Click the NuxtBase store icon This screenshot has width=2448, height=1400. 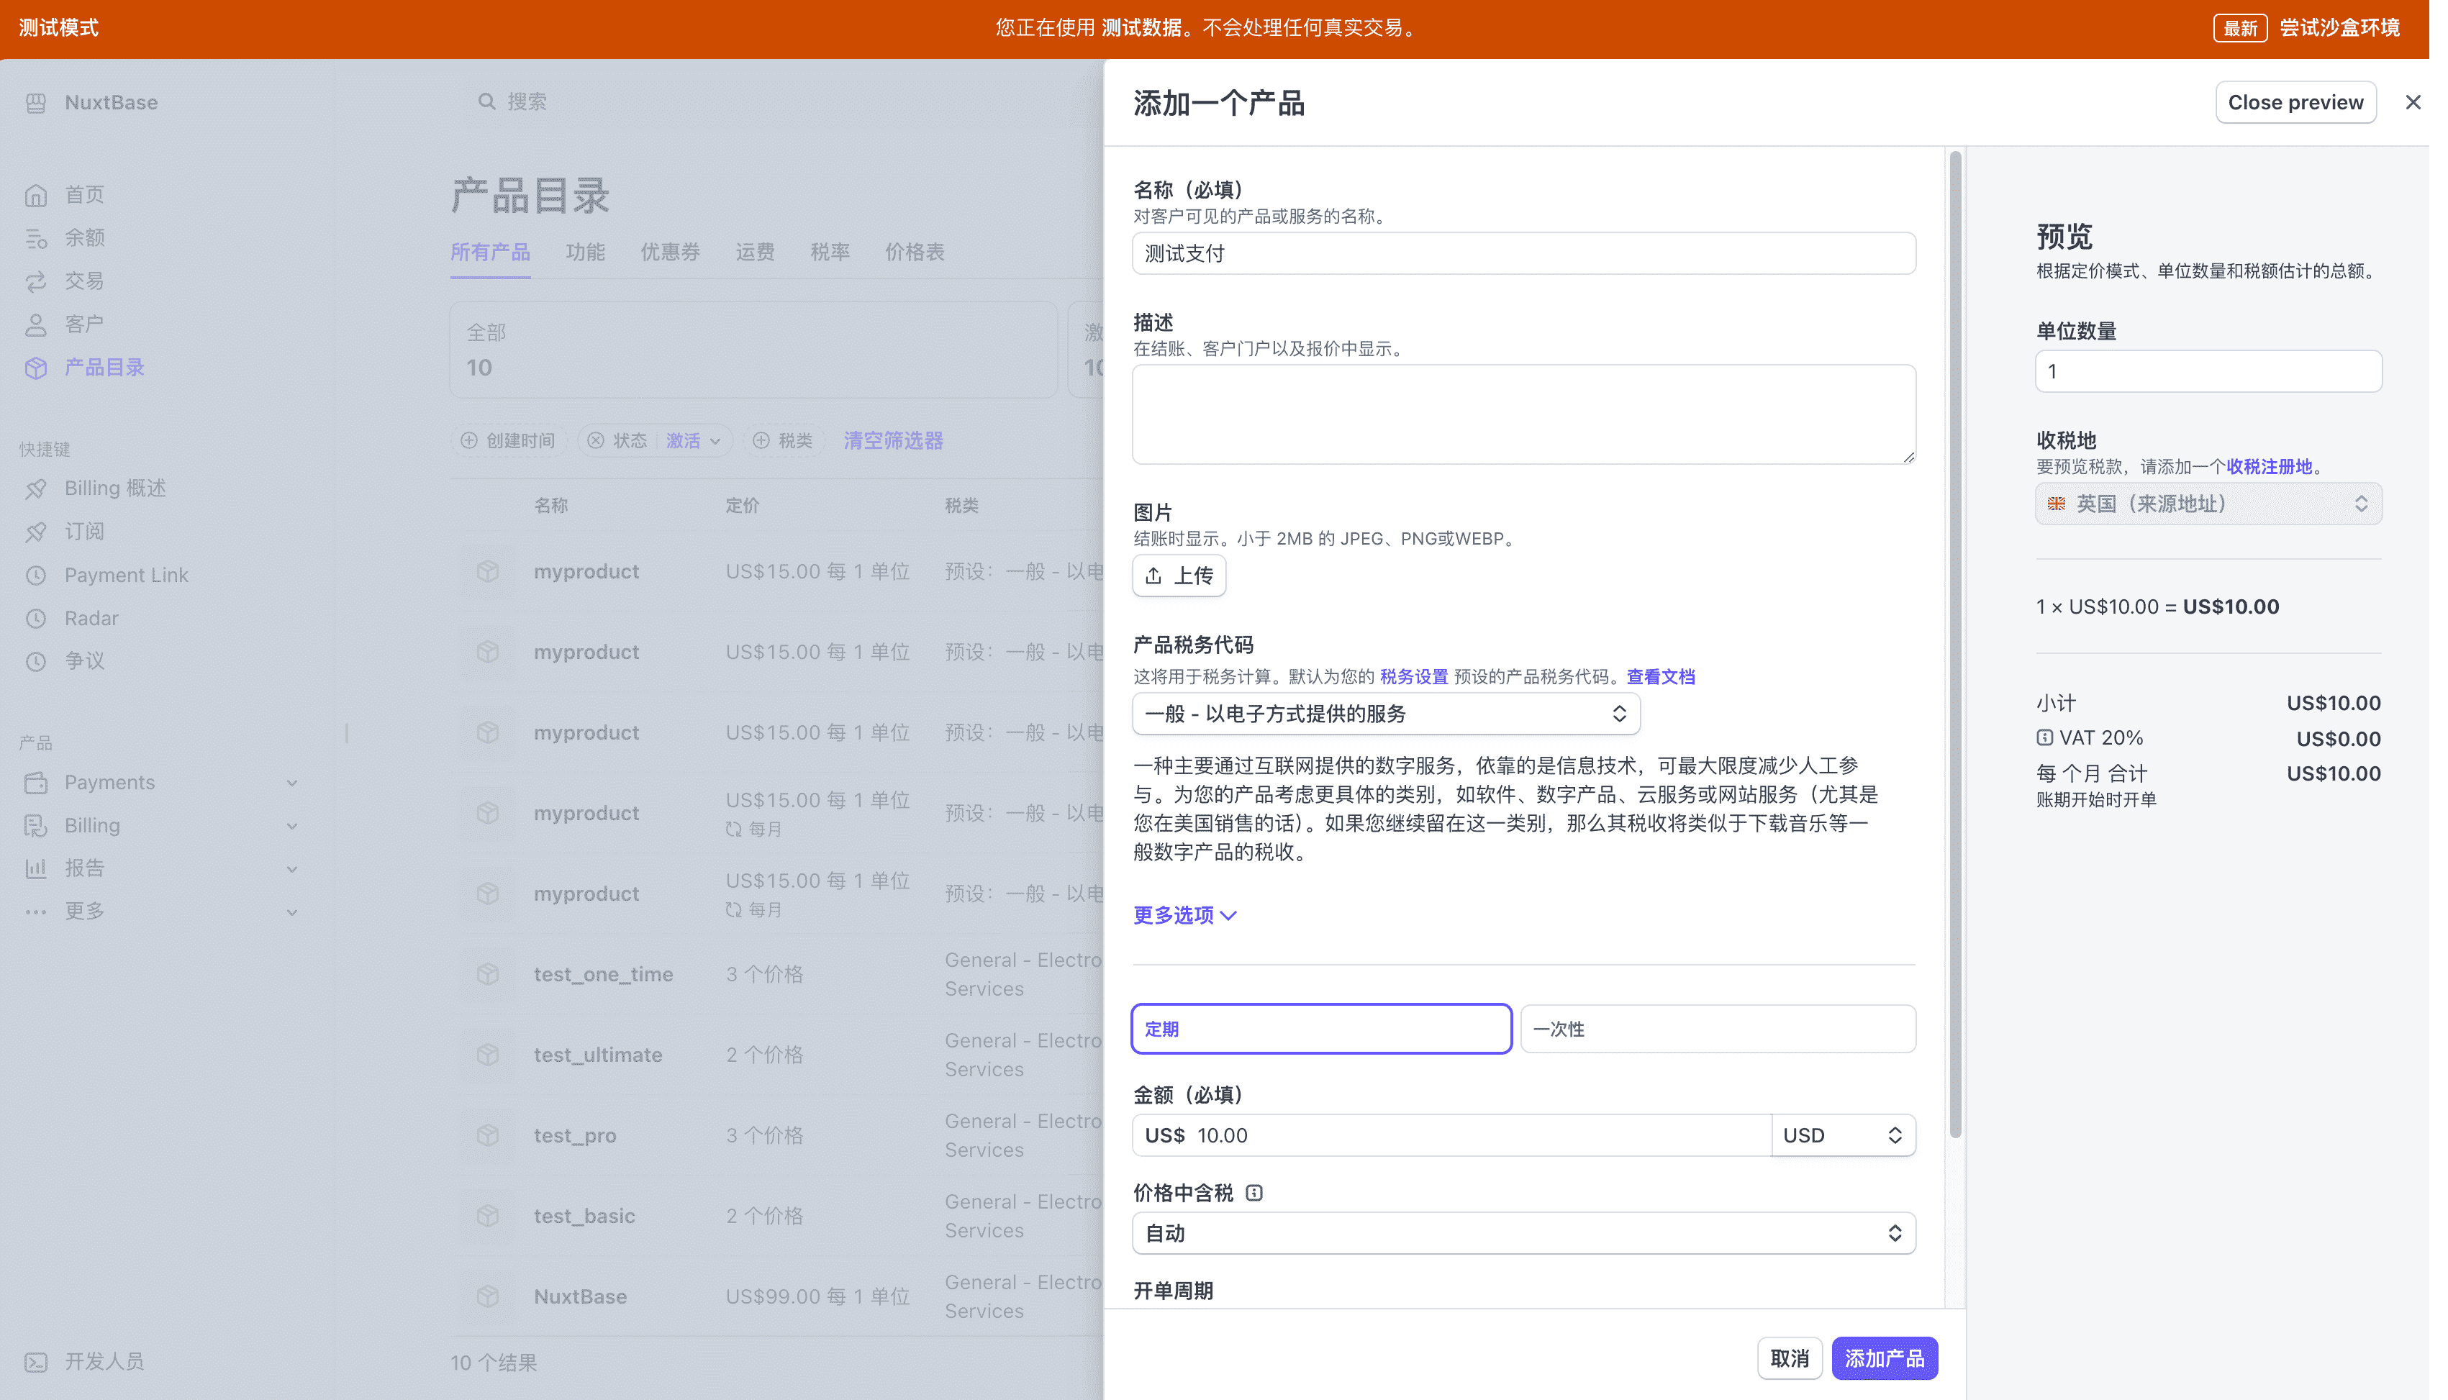pos(35,103)
